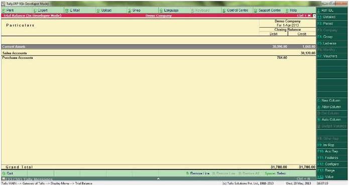Image resolution: width=349 pixels, height=186 pixels.
Task: Click the Particulars column heading
Action: (x=20, y=26)
